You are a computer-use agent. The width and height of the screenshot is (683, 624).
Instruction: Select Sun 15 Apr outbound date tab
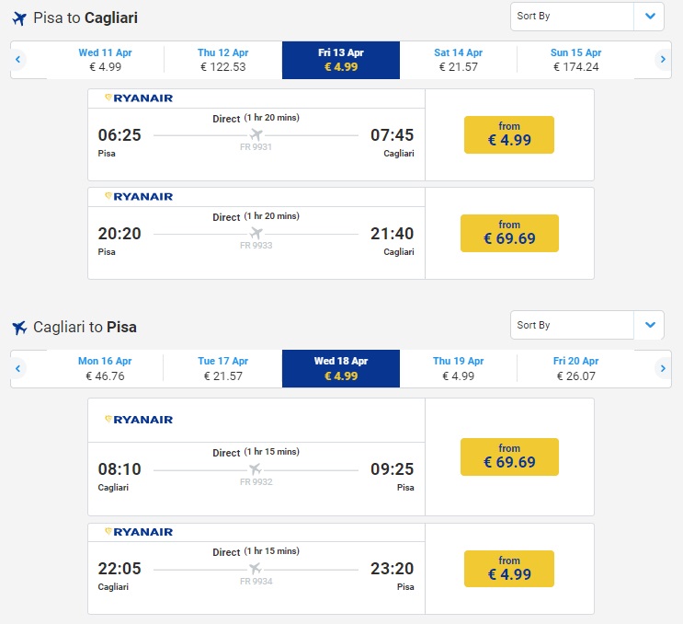[575, 60]
